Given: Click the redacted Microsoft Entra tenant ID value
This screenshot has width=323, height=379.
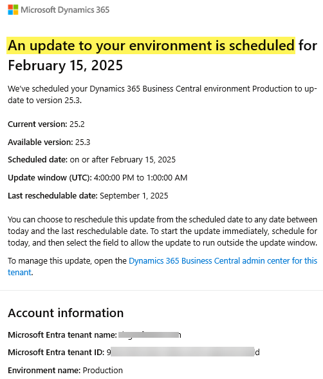Looking at the screenshot, I should coord(183,352).
